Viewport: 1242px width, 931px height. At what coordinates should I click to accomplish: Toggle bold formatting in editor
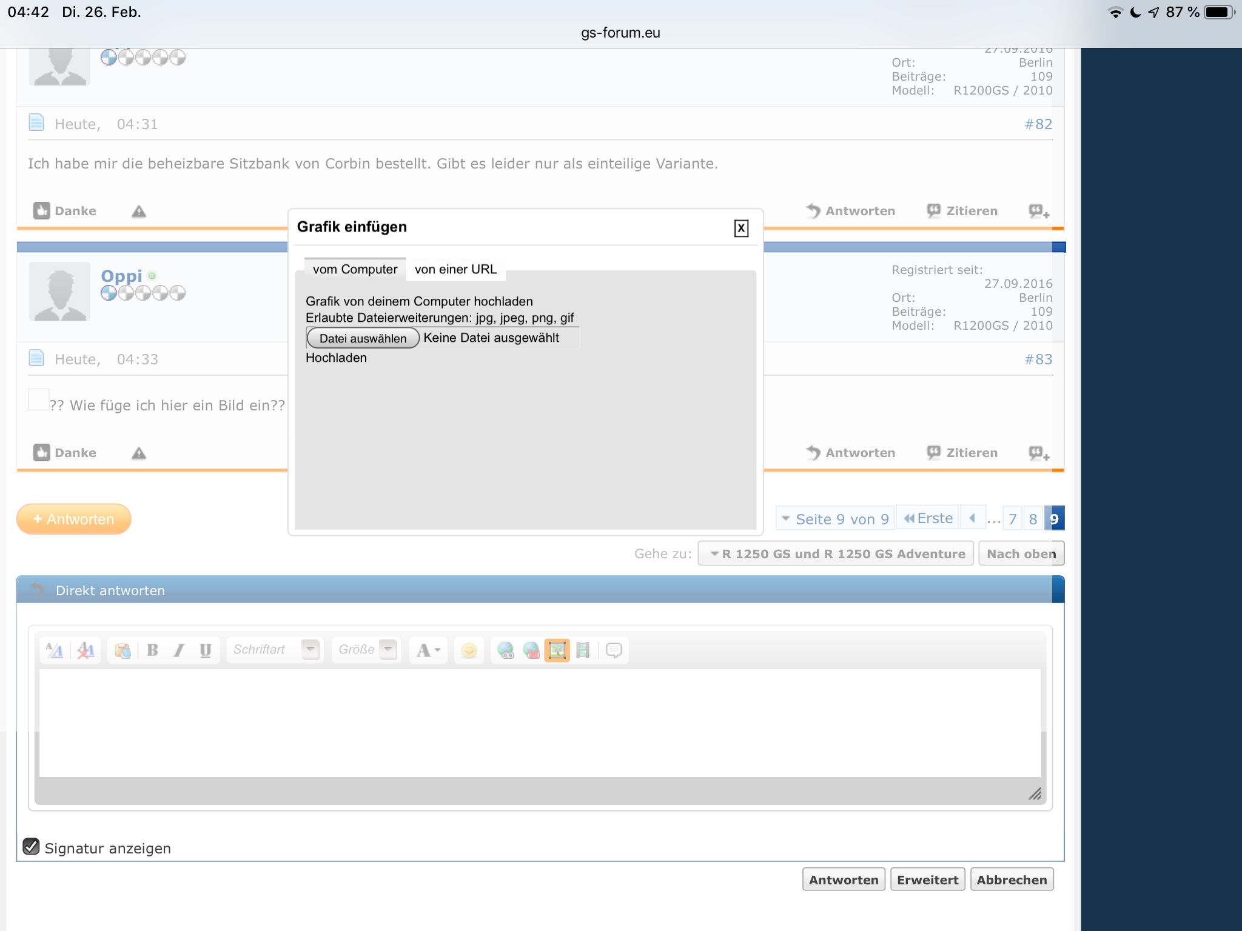coord(152,650)
